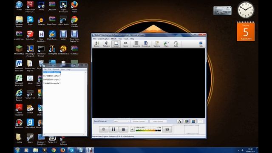Select the Steam desktop icon
Screen dimensions: 272x153
tap(30, 139)
